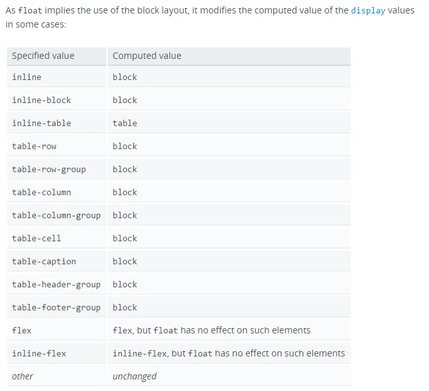
Task: Click the table computed value cell
Action: tap(229, 123)
